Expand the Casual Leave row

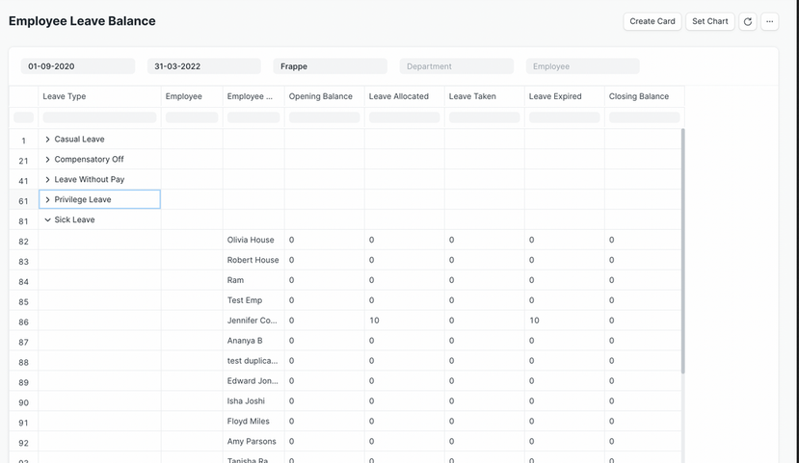tap(48, 140)
